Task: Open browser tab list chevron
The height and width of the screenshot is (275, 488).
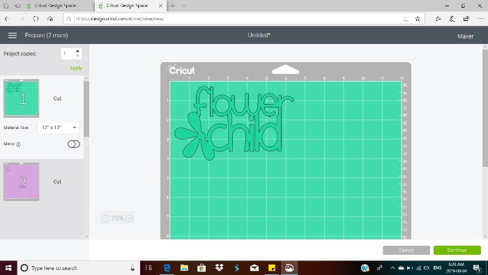Action: click(184, 6)
